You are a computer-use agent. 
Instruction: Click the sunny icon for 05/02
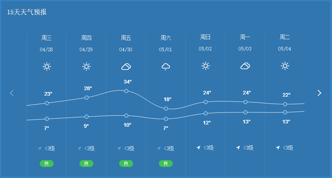206,66
